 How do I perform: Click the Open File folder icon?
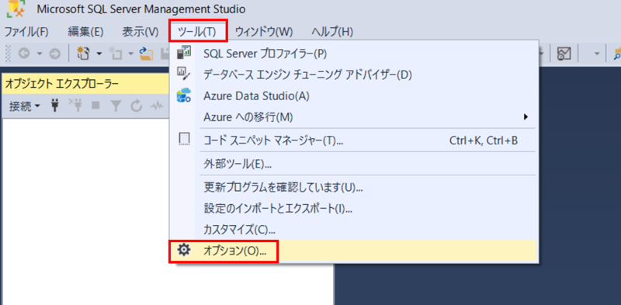point(147,54)
